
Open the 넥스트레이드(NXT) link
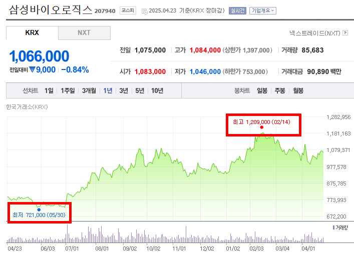(x=315, y=33)
